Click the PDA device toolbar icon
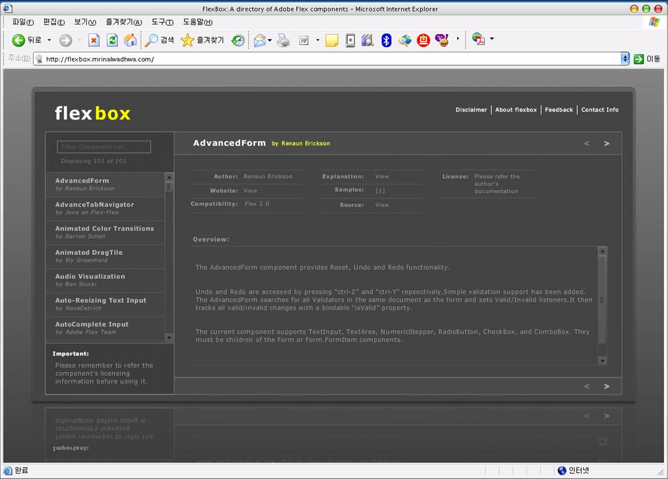Viewport: 668px width, 479px height. tap(350, 40)
